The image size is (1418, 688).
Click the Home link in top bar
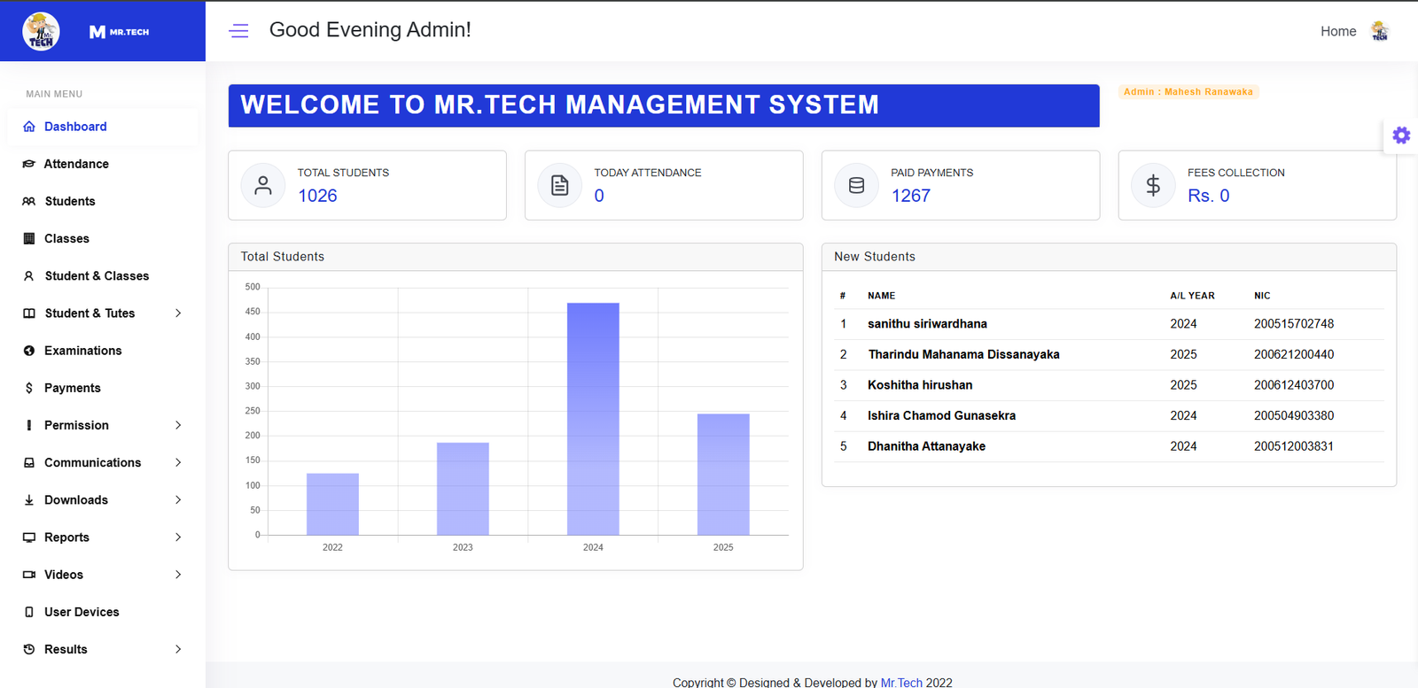[1337, 31]
